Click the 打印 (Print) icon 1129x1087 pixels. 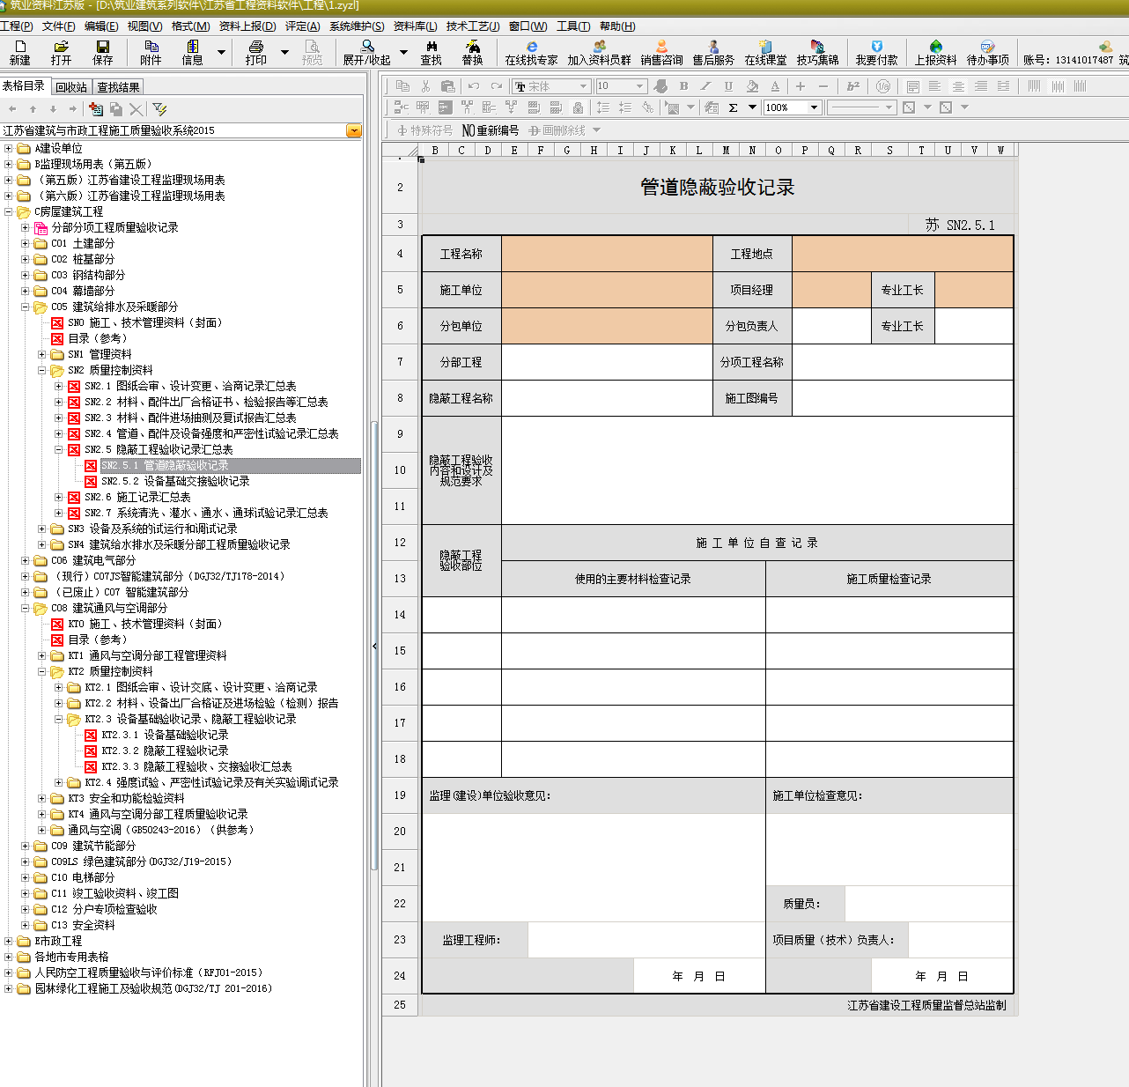tap(256, 52)
